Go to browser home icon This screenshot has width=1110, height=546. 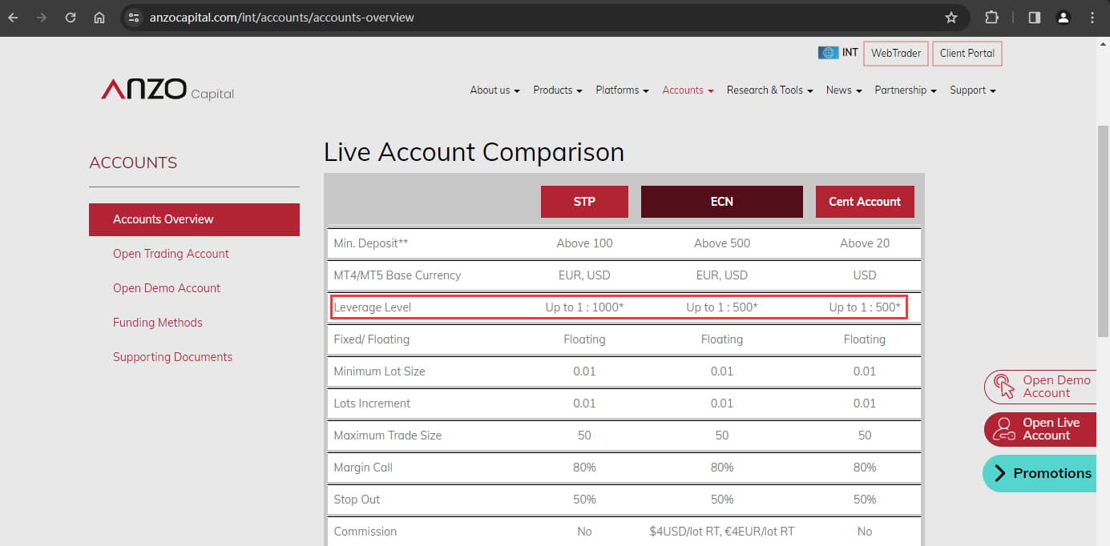[x=99, y=17]
